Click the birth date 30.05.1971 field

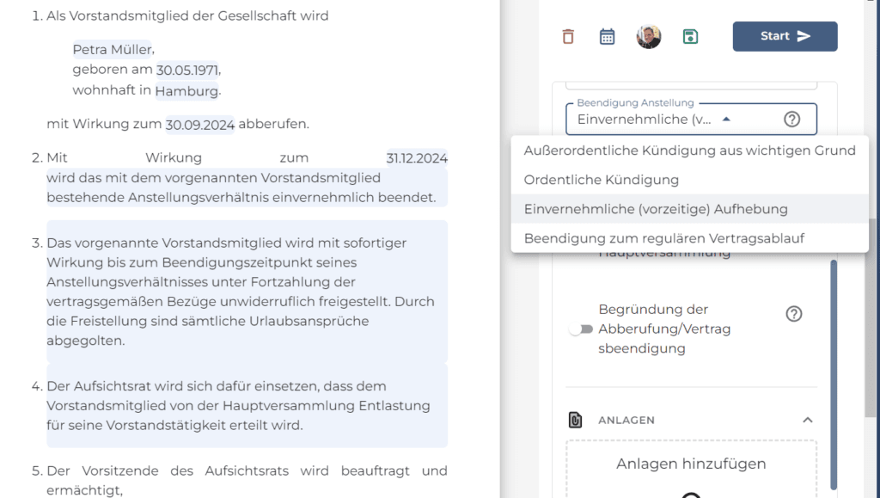(187, 71)
